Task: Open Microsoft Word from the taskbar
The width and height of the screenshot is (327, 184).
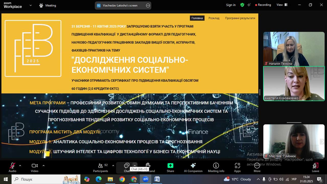Action: 157,179
